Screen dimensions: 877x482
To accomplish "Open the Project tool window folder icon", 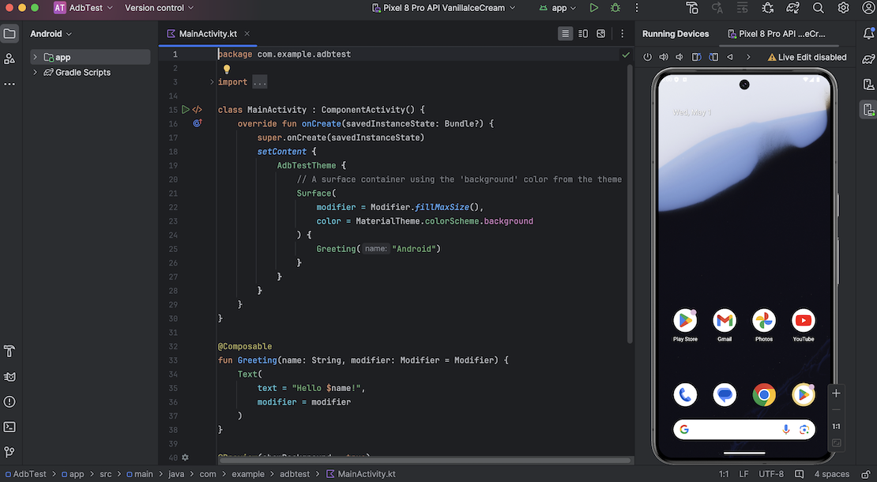I will click(x=9, y=33).
